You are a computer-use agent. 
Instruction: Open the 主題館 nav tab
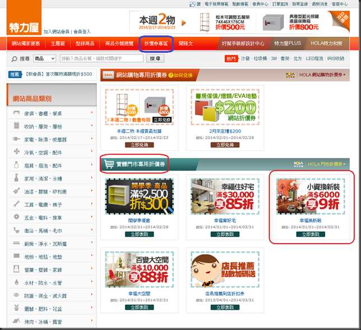pyautogui.click(x=58, y=44)
